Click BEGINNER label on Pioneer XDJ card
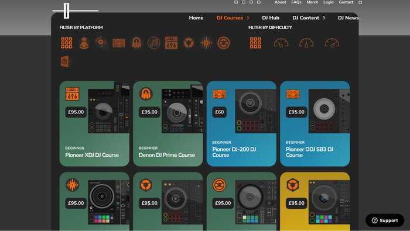Viewport: 410px width, 231px height. point(74,148)
